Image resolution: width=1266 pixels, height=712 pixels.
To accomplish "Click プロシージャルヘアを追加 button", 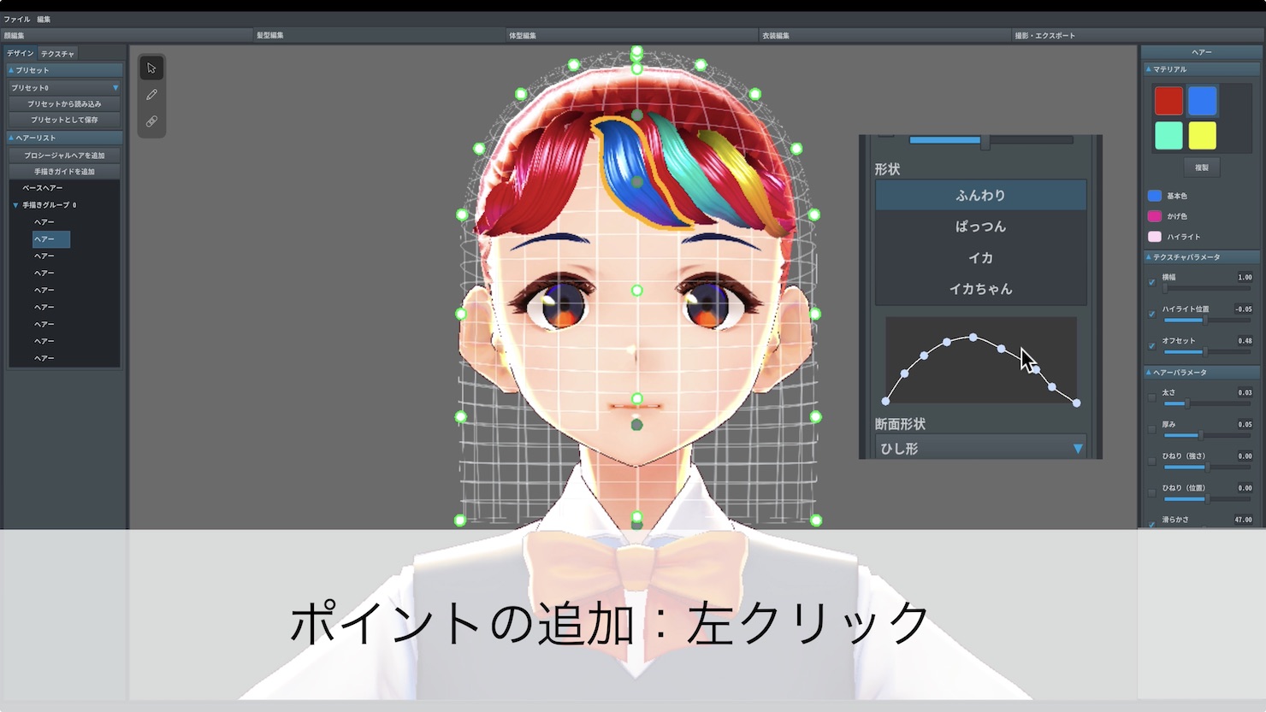I will 65,155.
